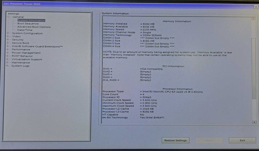The image size is (259, 151).
Task: Expand the System Configuration node
Action: tap(7, 33)
